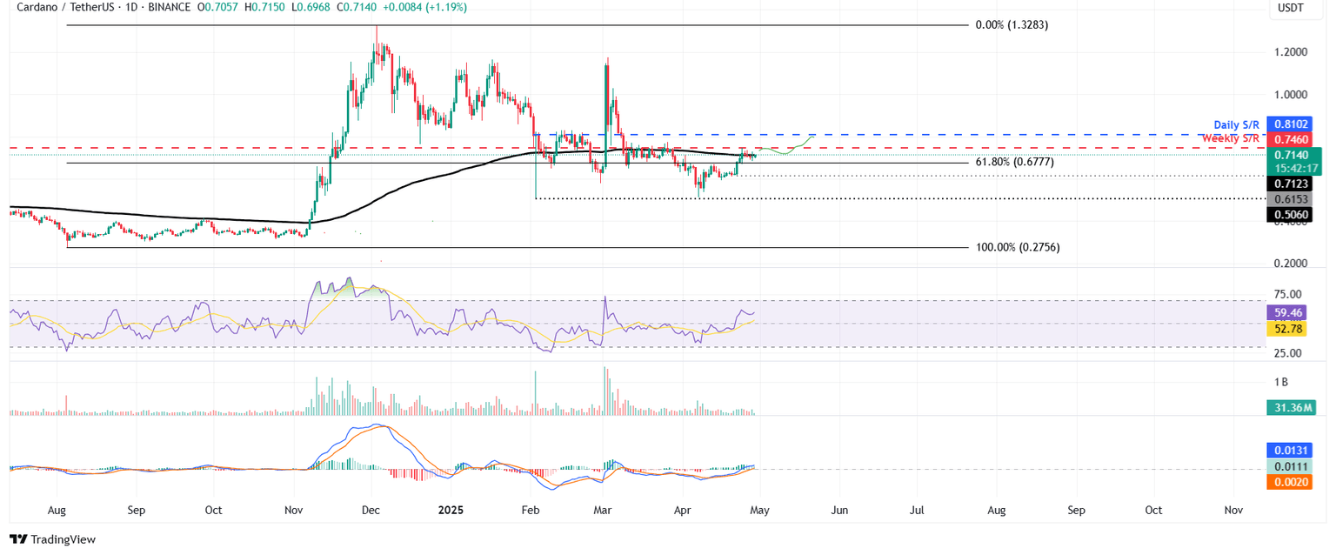The width and height of the screenshot is (1336, 555).
Task: Click the current price tag 0.7140
Action: [1291, 154]
